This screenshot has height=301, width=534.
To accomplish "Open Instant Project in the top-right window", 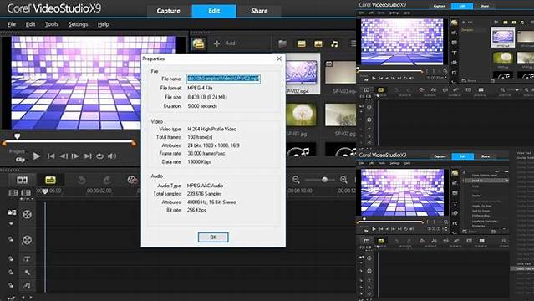I will [x=455, y=33].
